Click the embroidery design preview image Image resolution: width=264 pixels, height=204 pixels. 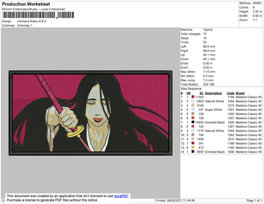click(90, 113)
